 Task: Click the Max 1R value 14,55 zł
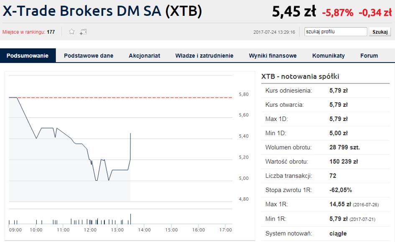tap(340, 204)
